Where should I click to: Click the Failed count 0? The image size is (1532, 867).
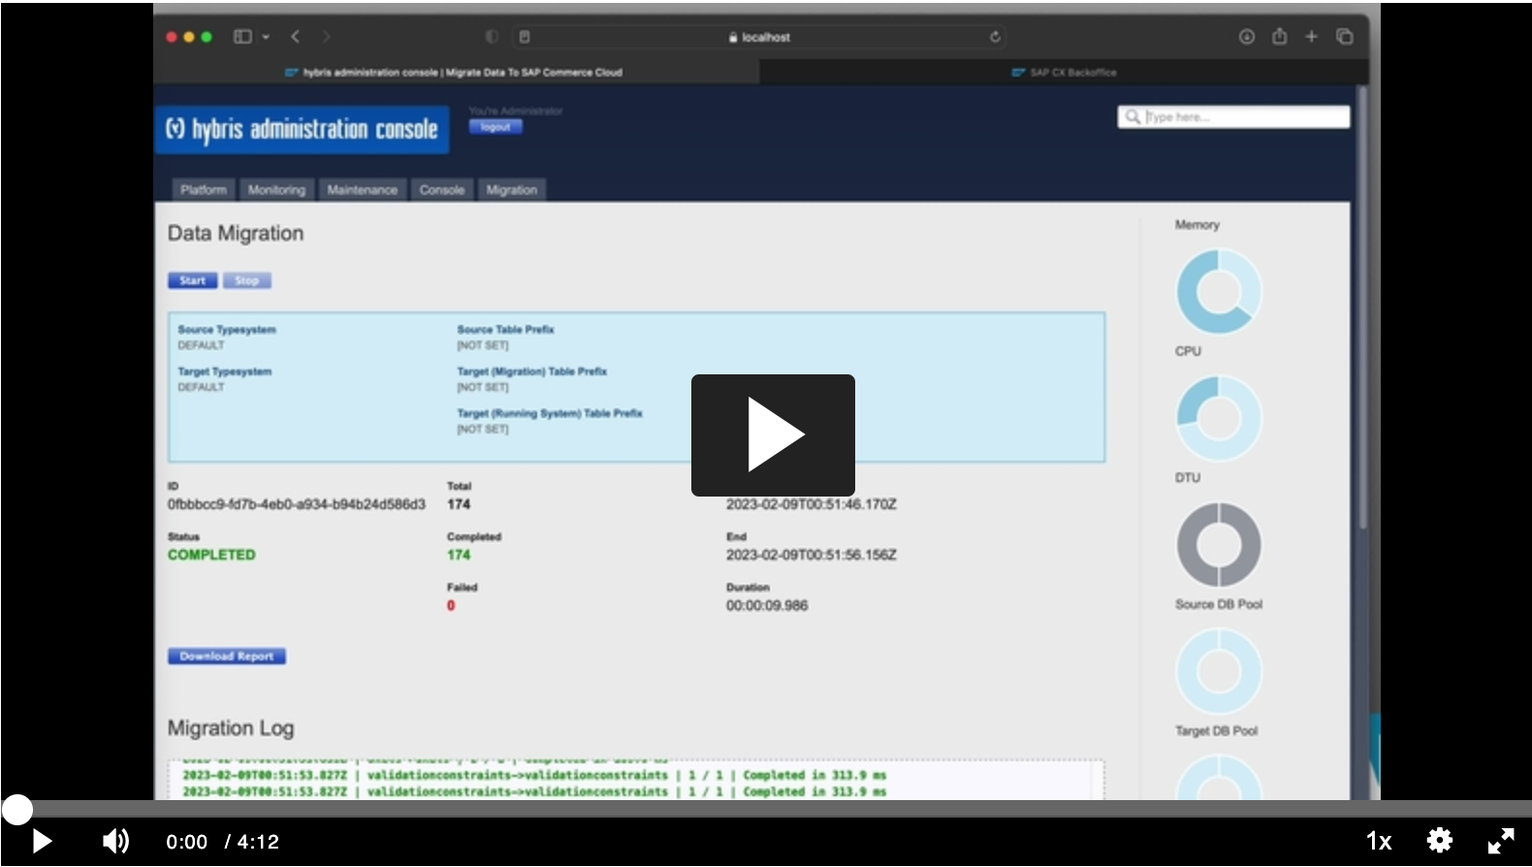point(451,605)
